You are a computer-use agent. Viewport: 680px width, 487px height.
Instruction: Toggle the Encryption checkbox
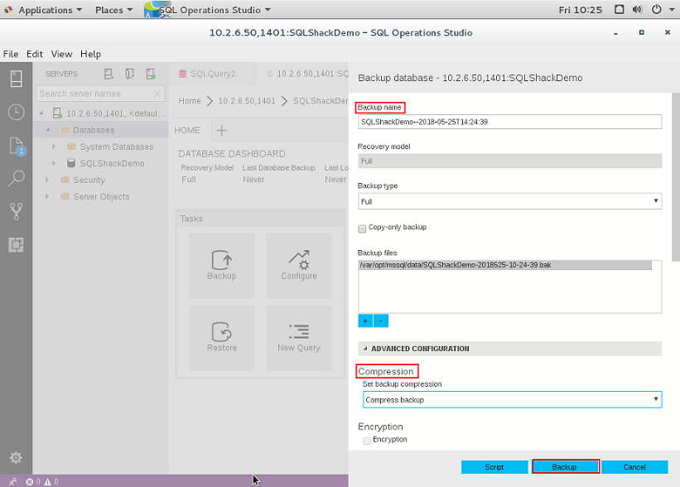click(x=367, y=441)
